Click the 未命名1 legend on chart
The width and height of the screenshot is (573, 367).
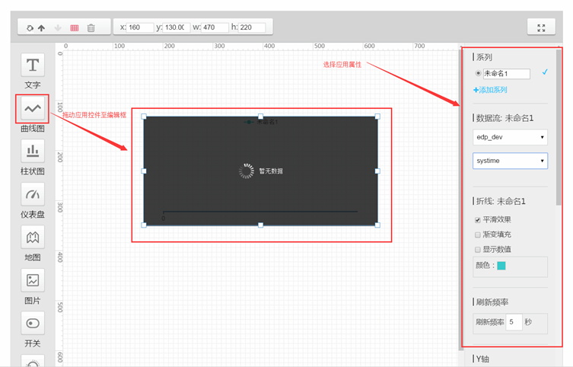262,122
